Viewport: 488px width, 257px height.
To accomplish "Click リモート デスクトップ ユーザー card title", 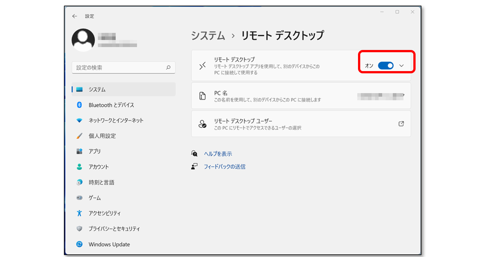I will point(243,121).
